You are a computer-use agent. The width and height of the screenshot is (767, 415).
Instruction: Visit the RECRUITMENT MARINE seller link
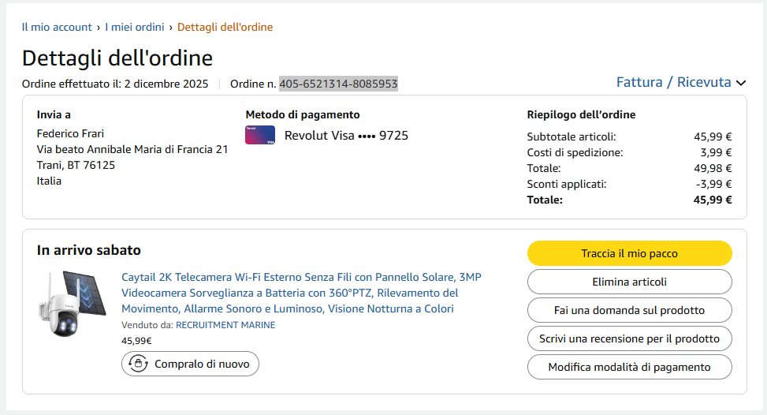pos(225,325)
